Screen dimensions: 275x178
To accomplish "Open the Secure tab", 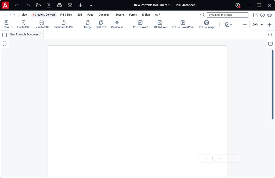I will 120,15.
